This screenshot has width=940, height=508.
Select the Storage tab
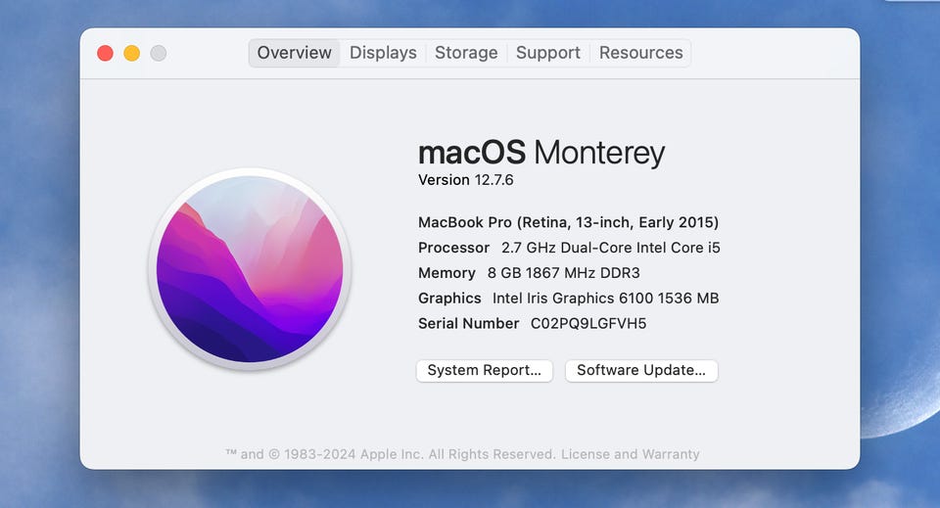click(x=466, y=53)
